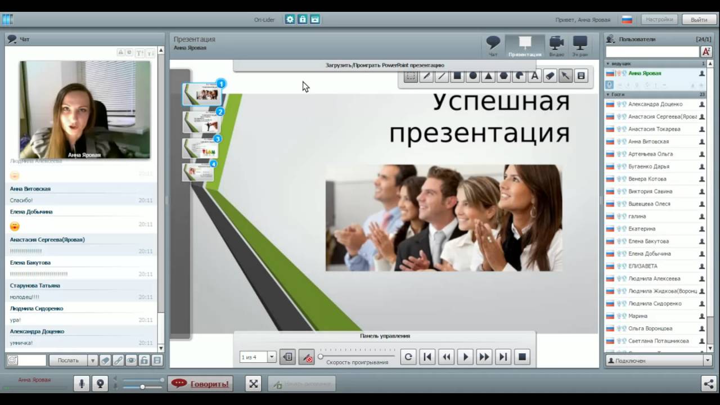The image size is (720, 405).
Task: Collapse the Ведущих group header
Action: [x=655, y=64]
